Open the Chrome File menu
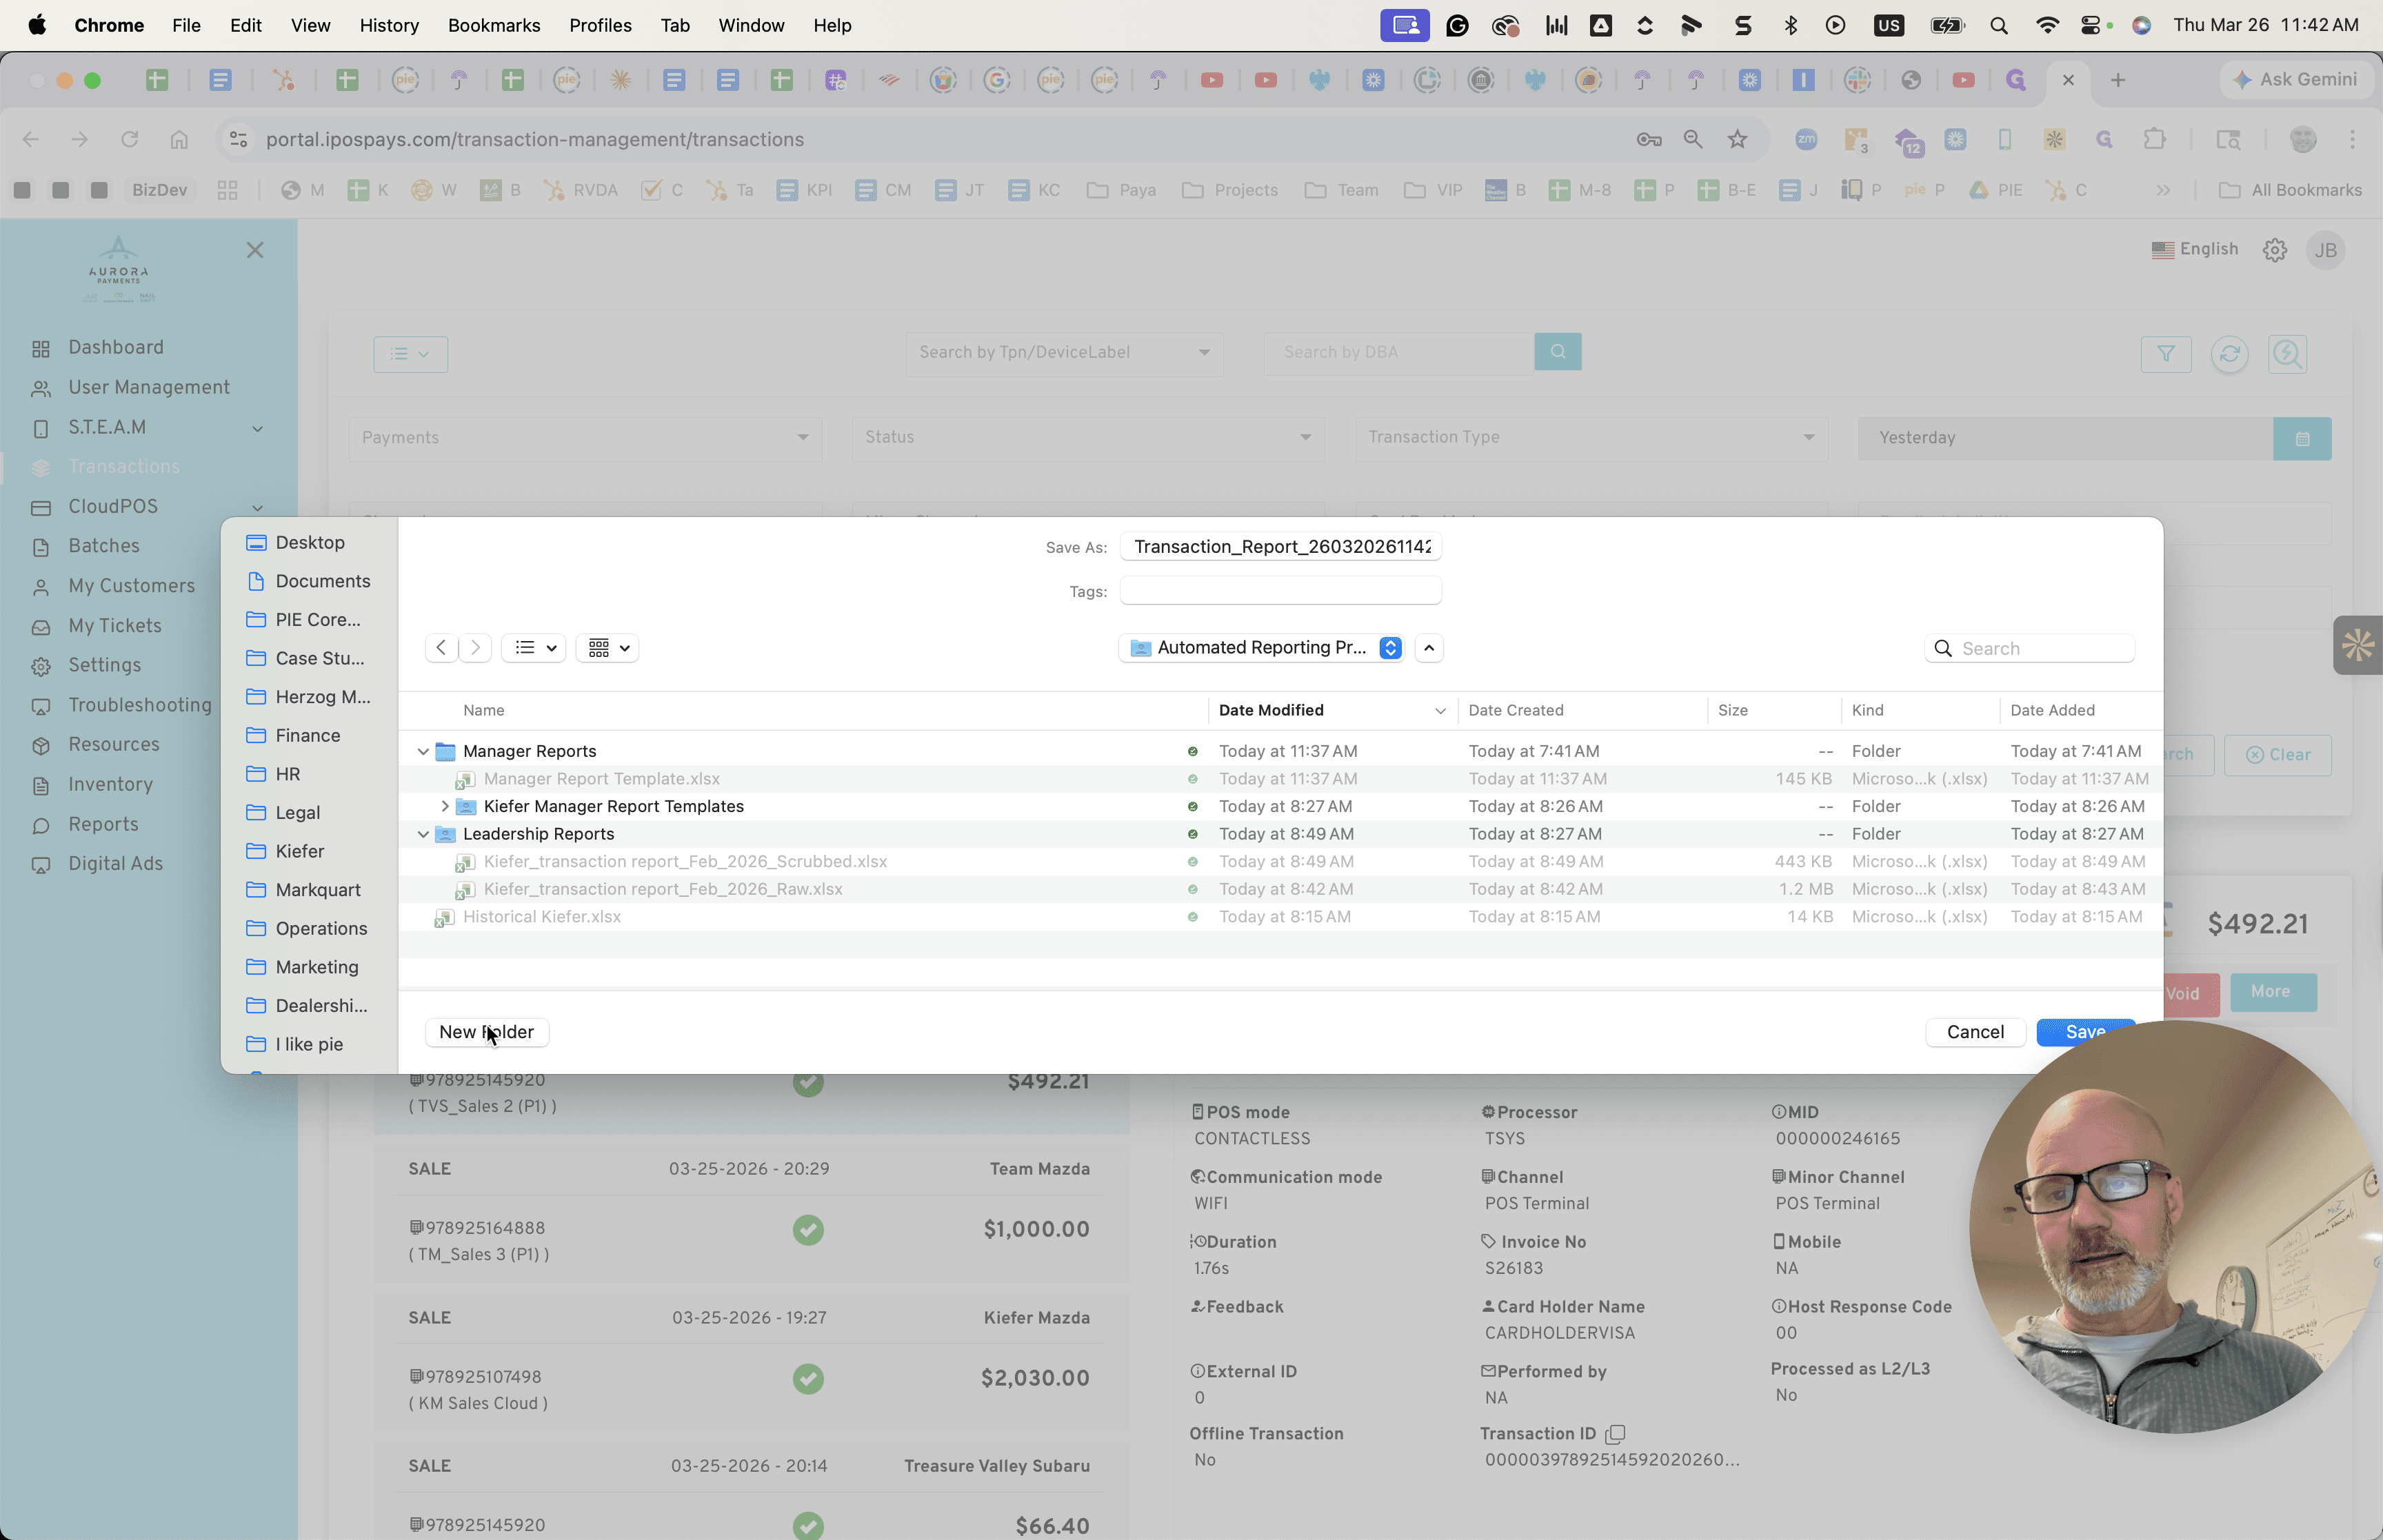 coord(186,25)
